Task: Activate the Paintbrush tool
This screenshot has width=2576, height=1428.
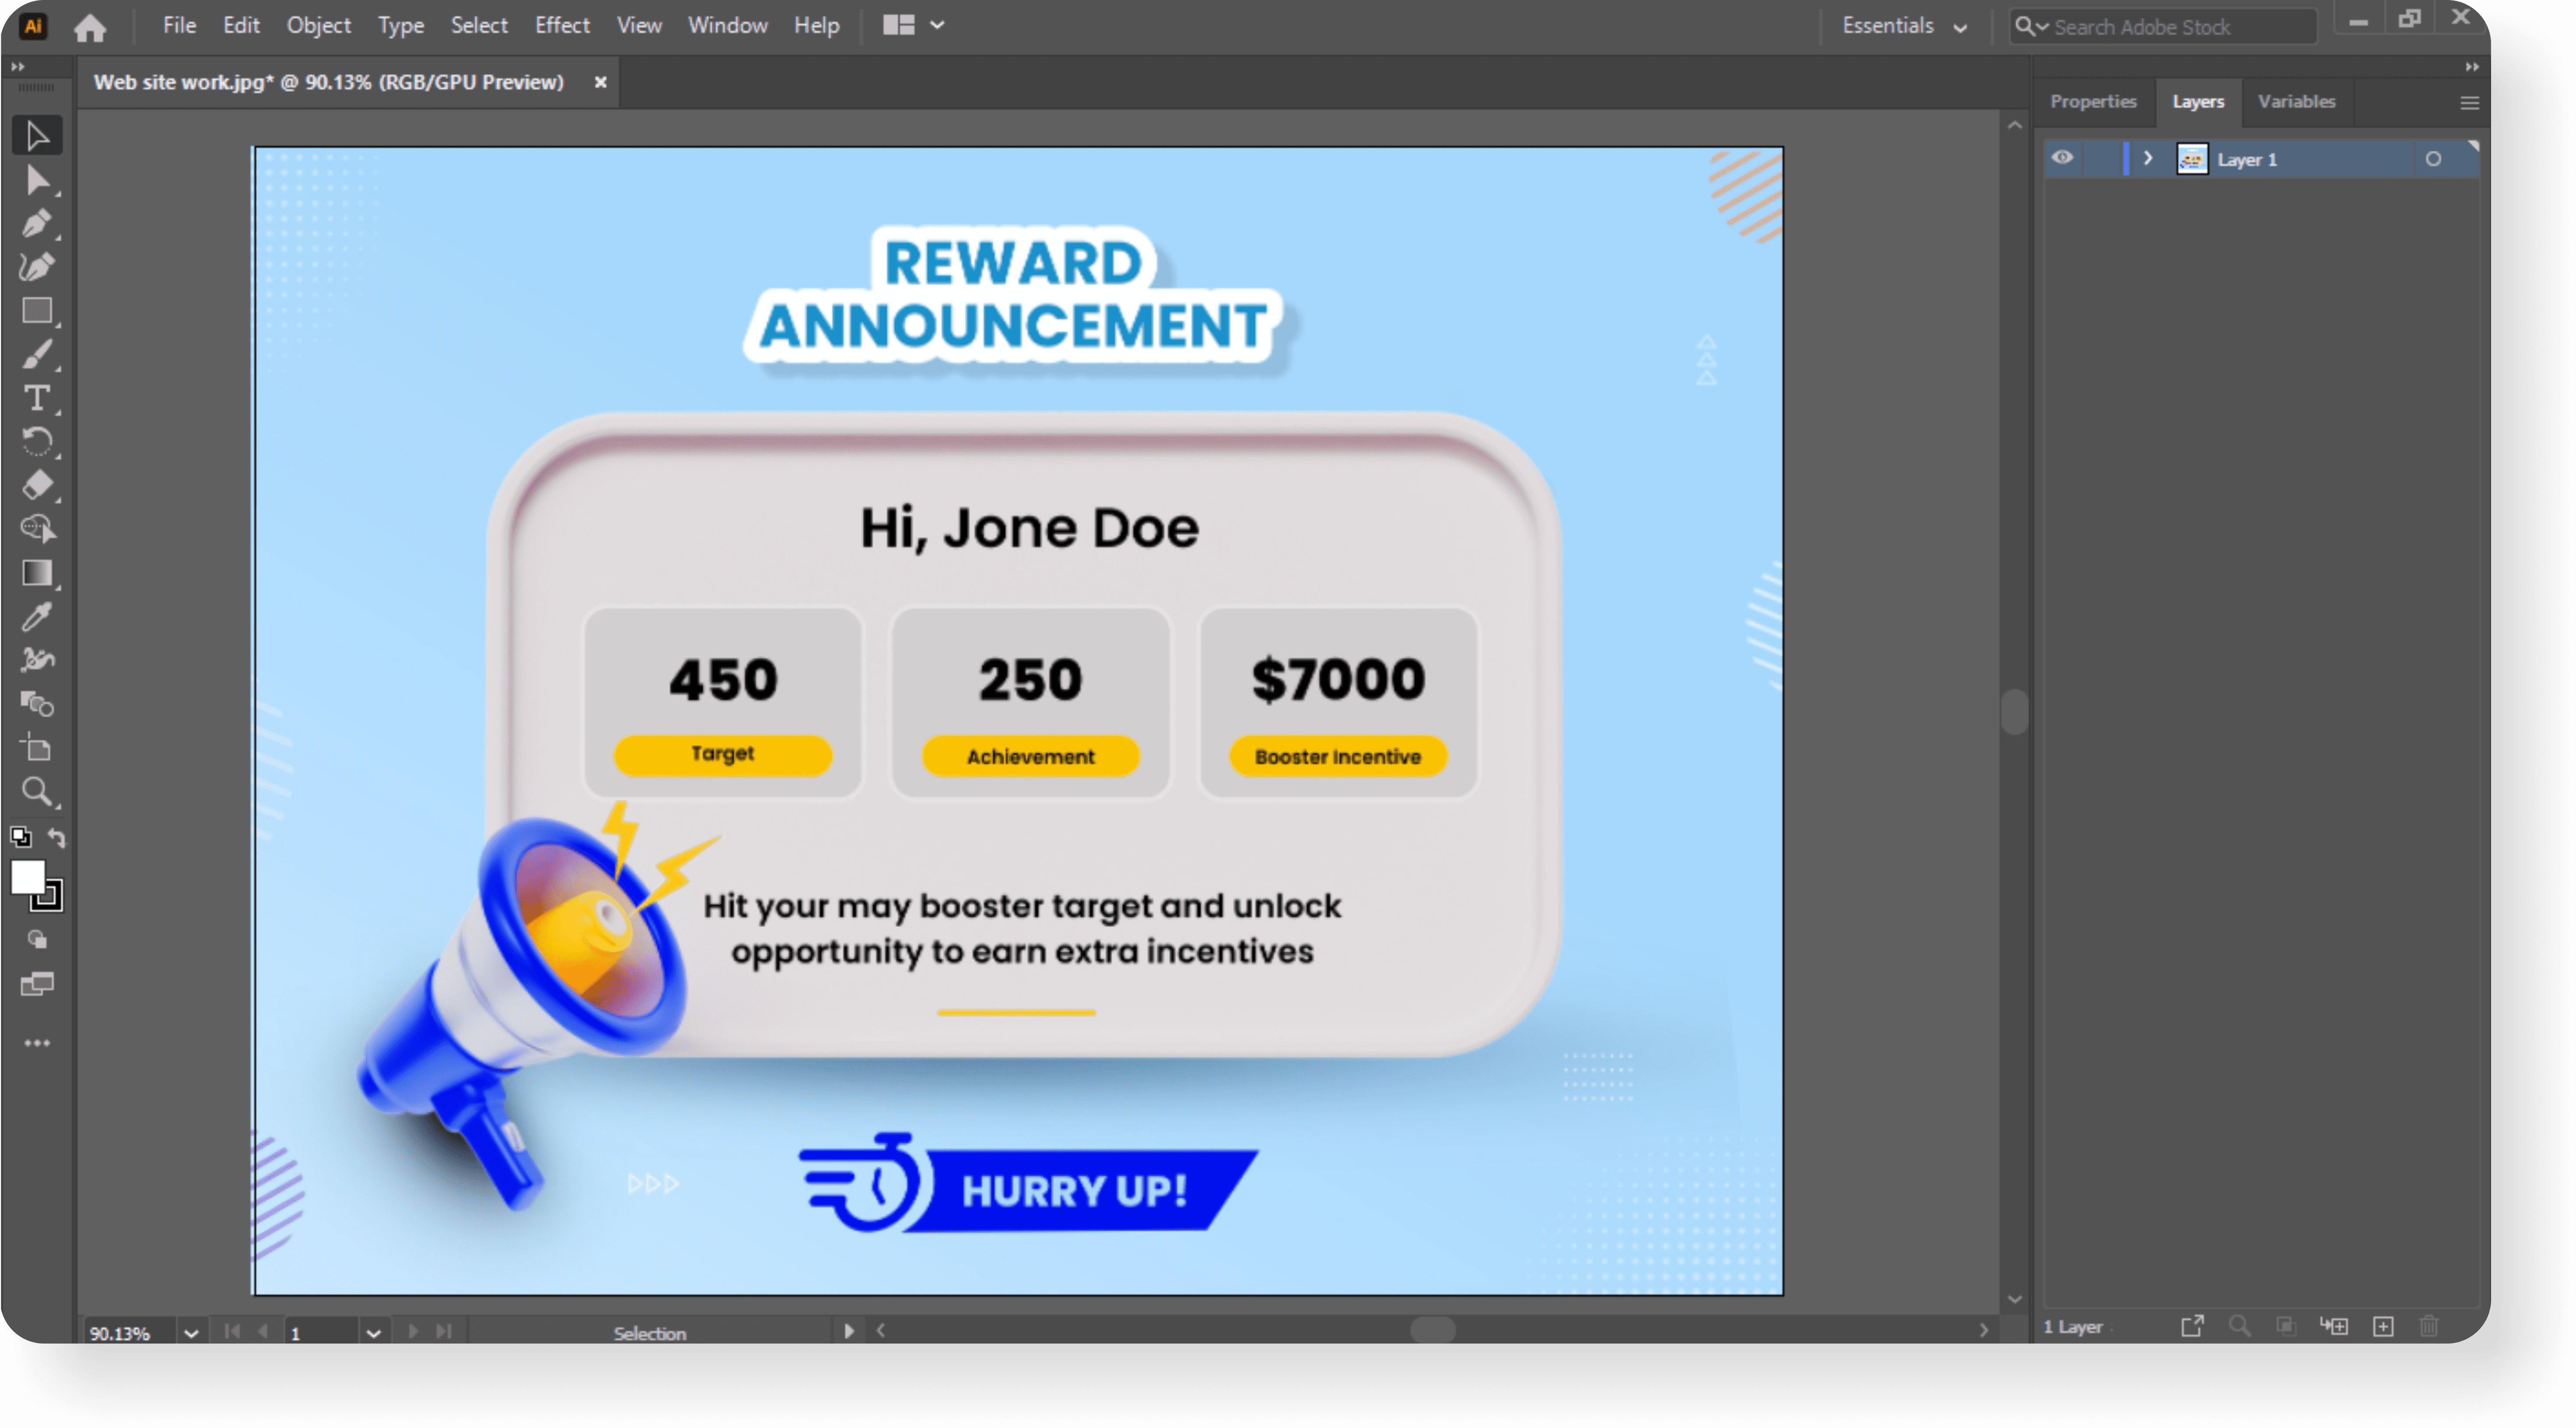Action: point(37,355)
